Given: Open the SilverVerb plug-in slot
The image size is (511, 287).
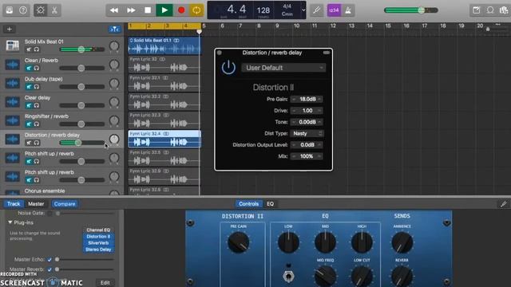Looking at the screenshot, I should pos(98,242).
